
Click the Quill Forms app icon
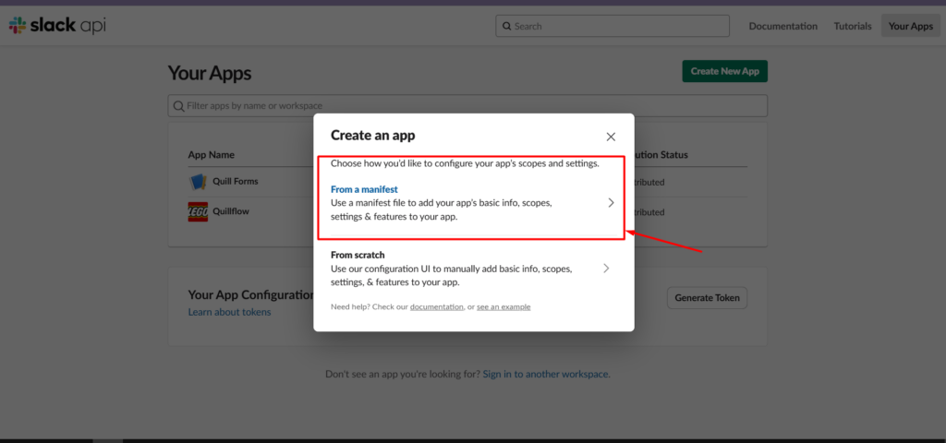[198, 182]
